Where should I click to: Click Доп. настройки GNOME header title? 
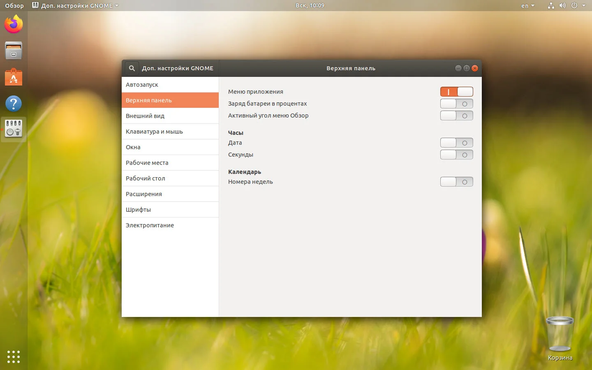point(178,68)
